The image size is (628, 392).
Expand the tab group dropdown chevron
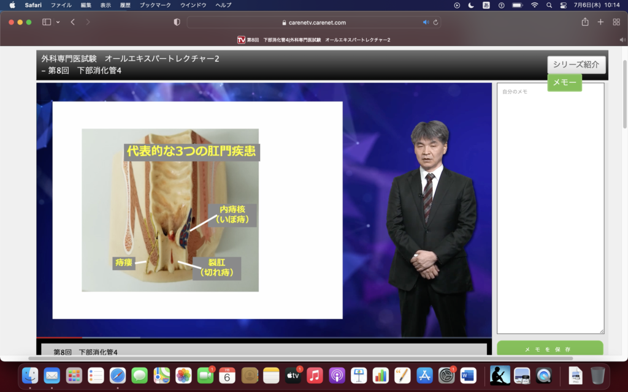pyautogui.click(x=58, y=22)
